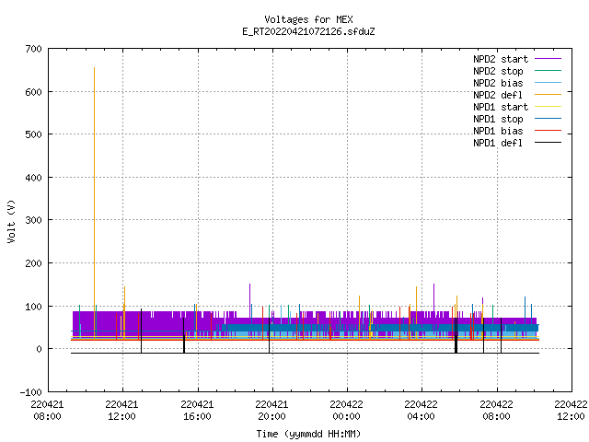
Task: Select the file name E_RT20220421072126.sfduZ
Action: coord(308,31)
